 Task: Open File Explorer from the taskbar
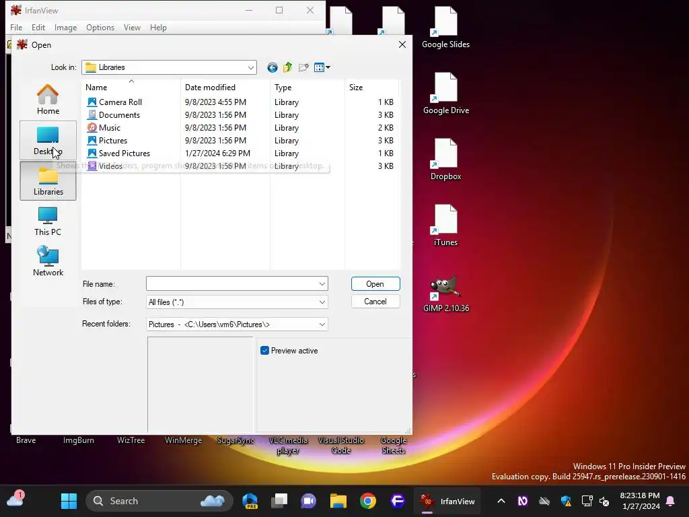tap(338, 501)
